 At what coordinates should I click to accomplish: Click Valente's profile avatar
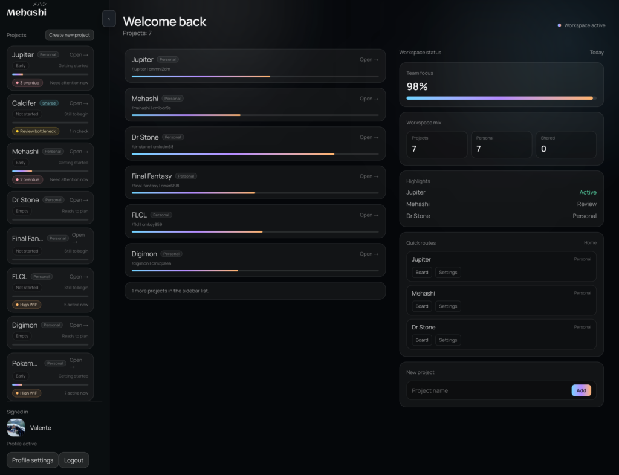tap(16, 428)
